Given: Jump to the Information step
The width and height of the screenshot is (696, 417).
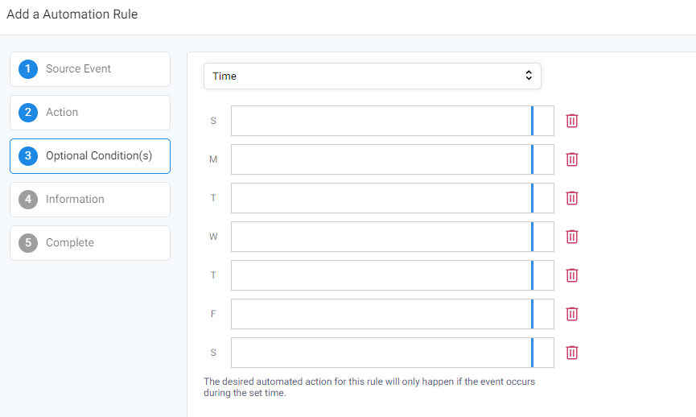Looking at the screenshot, I should pos(90,200).
